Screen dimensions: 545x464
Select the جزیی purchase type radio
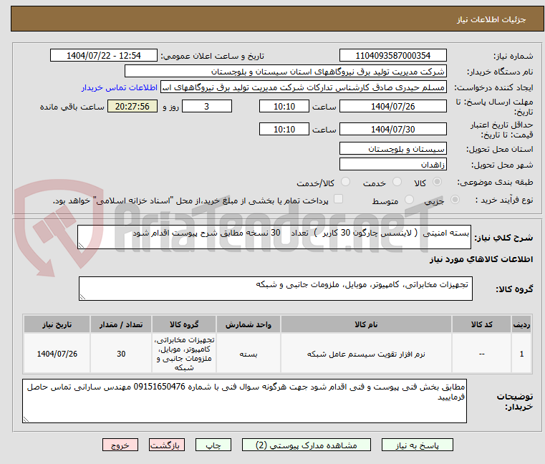click(455, 200)
